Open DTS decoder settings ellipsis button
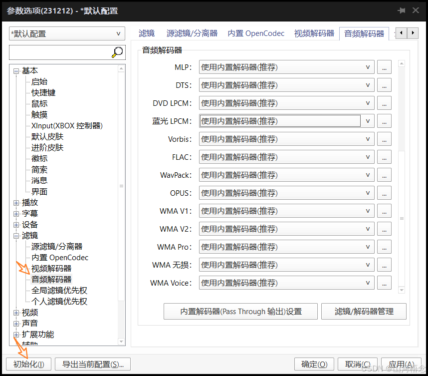Image resolution: width=428 pixels, height=376 pixels. tap(384, 85)
